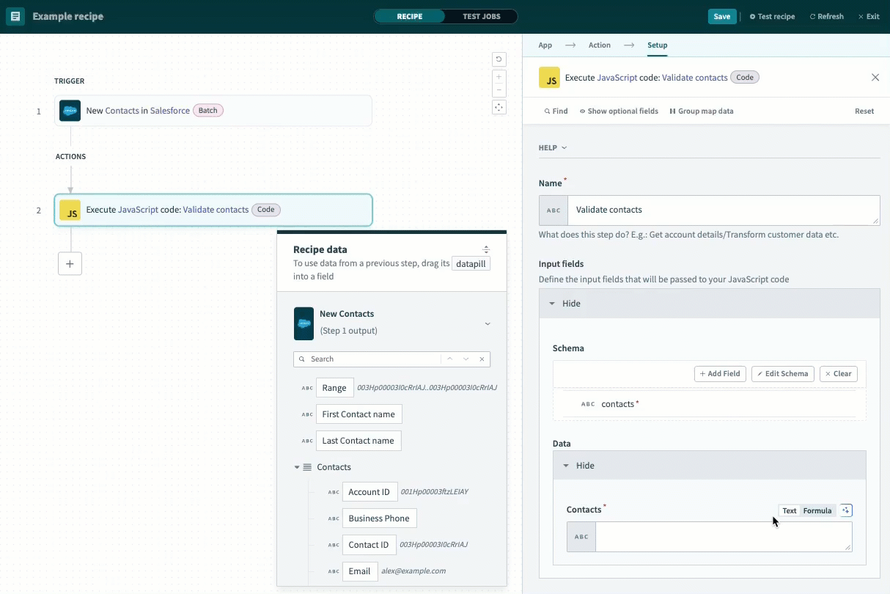Click the fit-to-screen icon above the canvas
Image resolution: width=890 pixels, height=594 pixels.
(x=499, y=107)
